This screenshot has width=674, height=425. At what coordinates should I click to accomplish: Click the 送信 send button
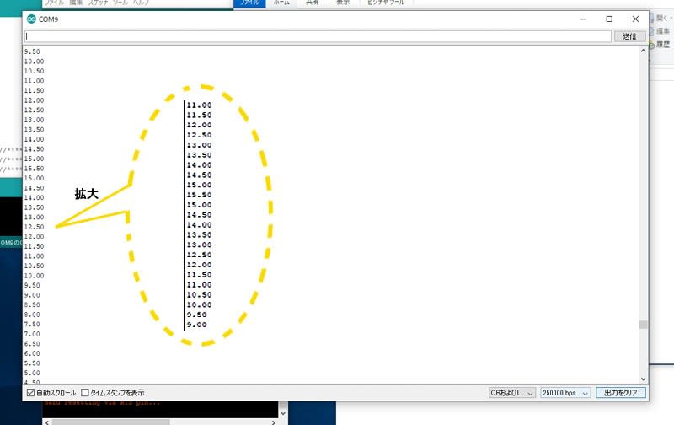coord(629,36)
